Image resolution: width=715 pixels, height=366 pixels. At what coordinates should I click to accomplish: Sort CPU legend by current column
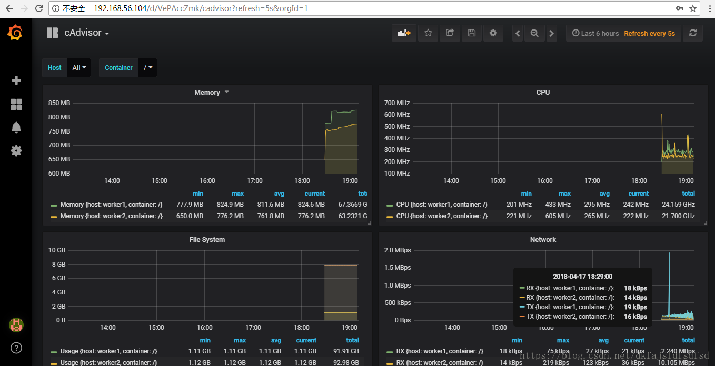639,194
